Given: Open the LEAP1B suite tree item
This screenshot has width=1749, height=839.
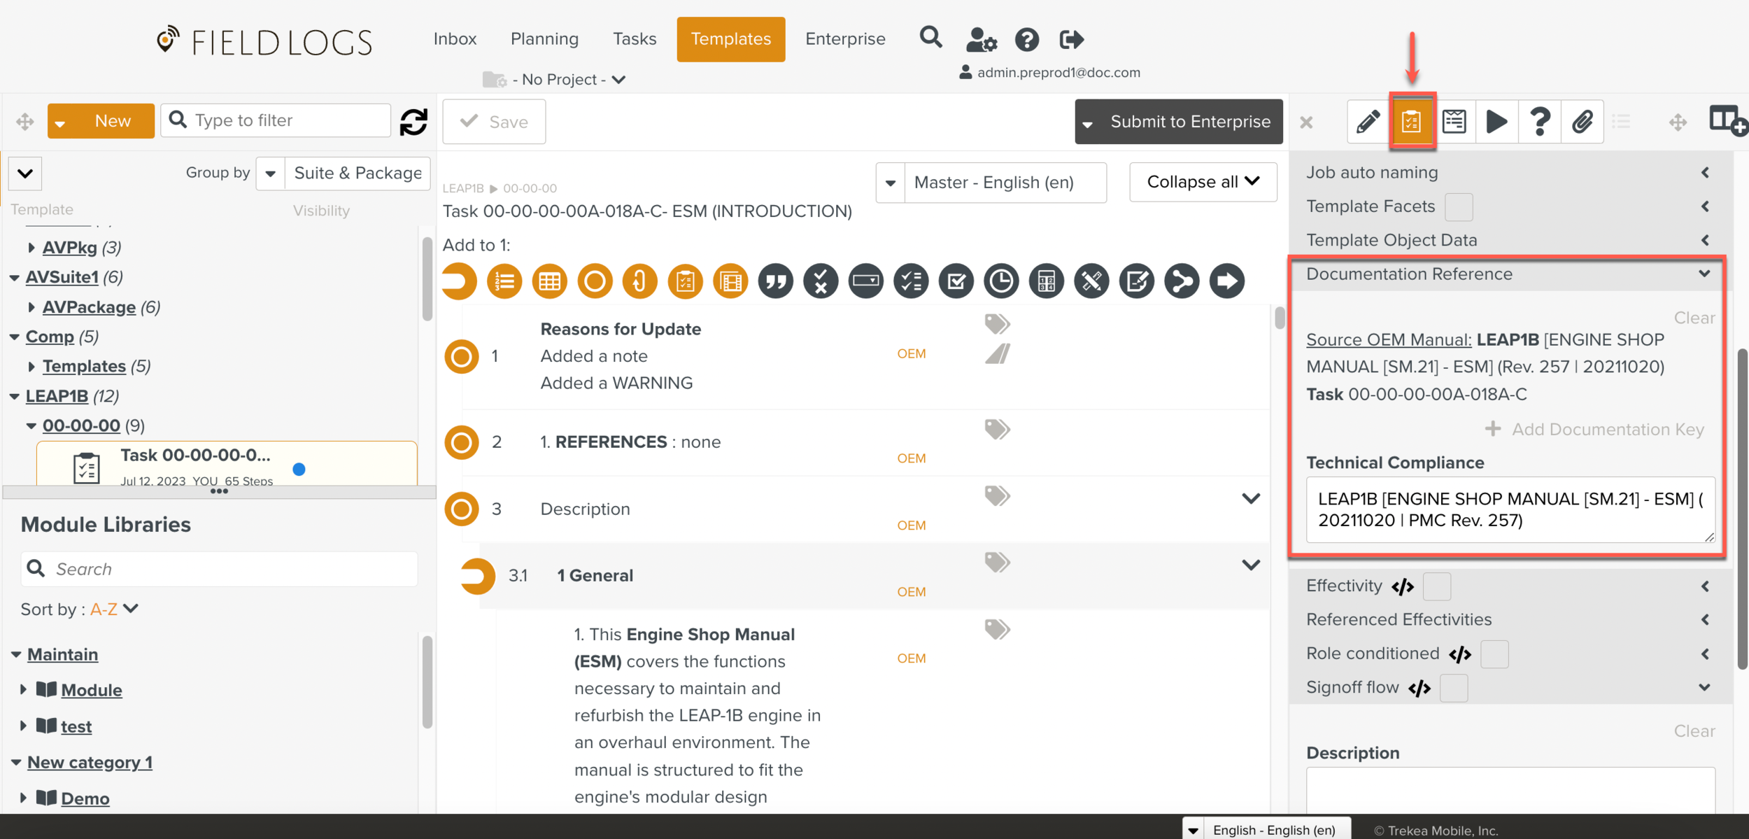Looking at the screenshot, I should 57,396.
